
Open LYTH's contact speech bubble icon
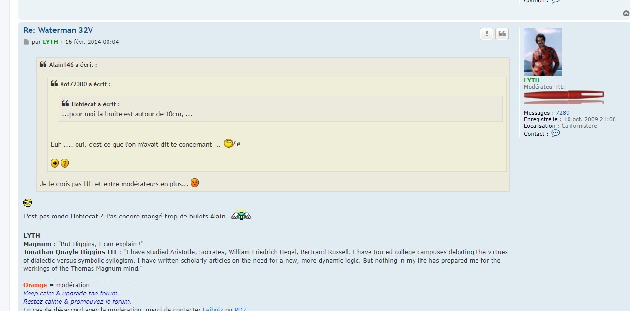tap(555, 133)
